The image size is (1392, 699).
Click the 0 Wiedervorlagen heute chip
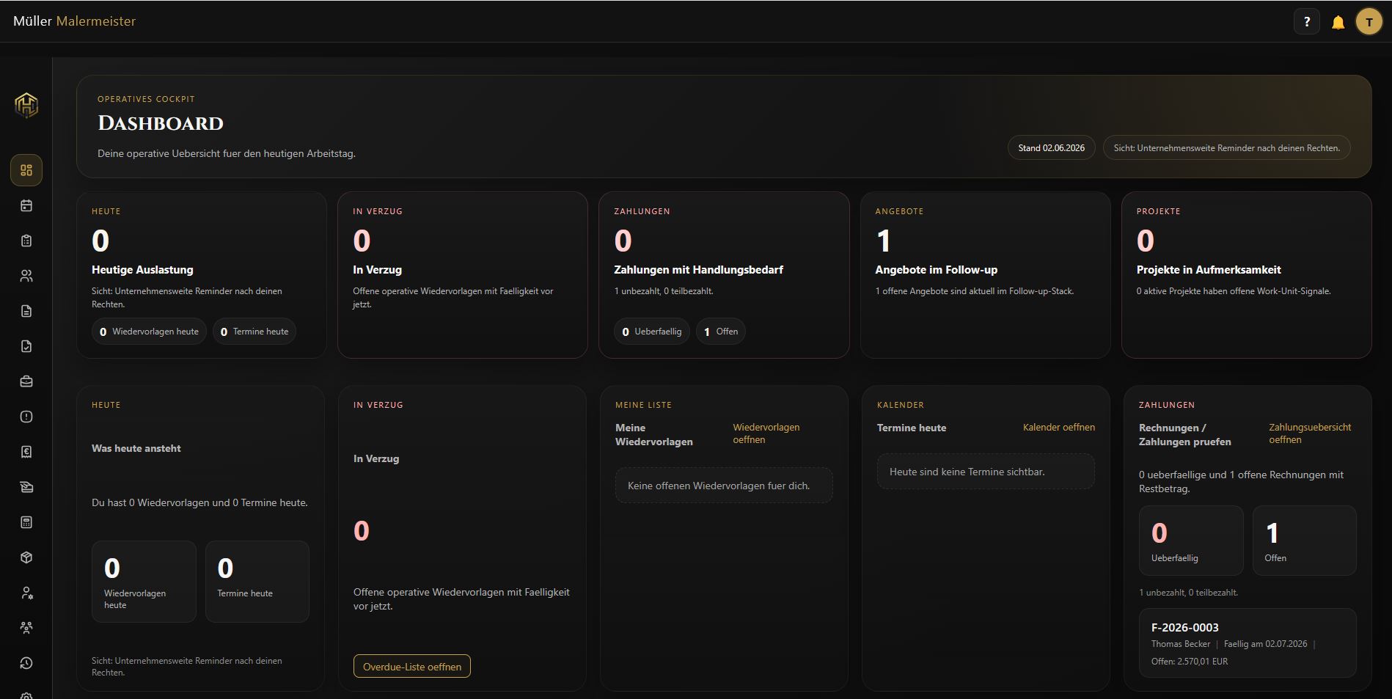click(149, 332)
